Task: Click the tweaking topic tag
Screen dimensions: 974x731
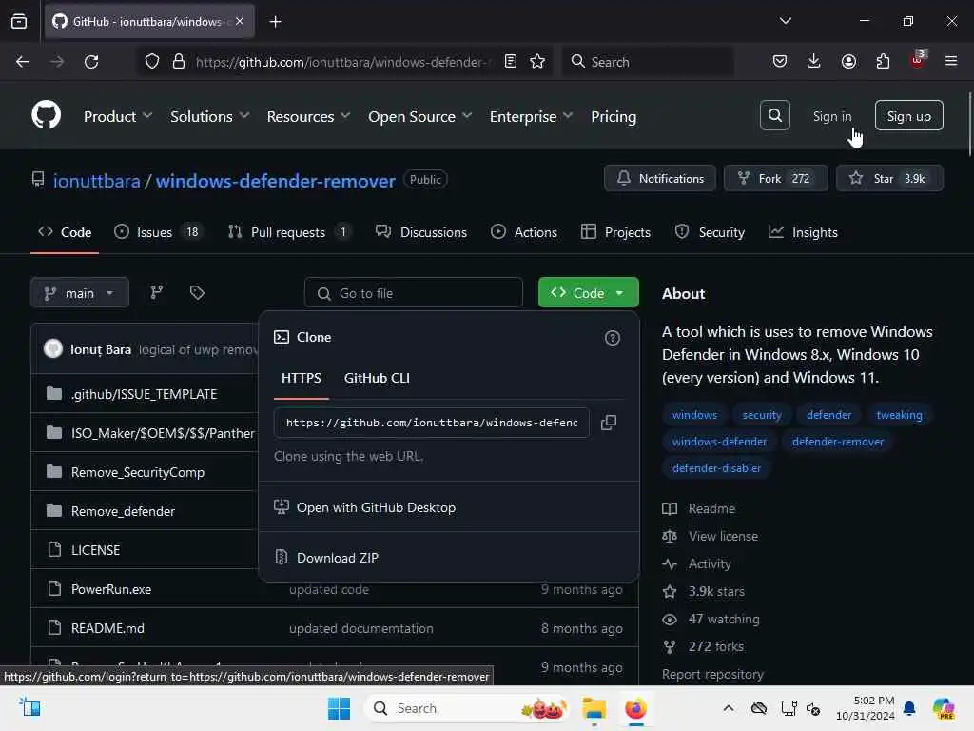Action: (x=899, y=415)
